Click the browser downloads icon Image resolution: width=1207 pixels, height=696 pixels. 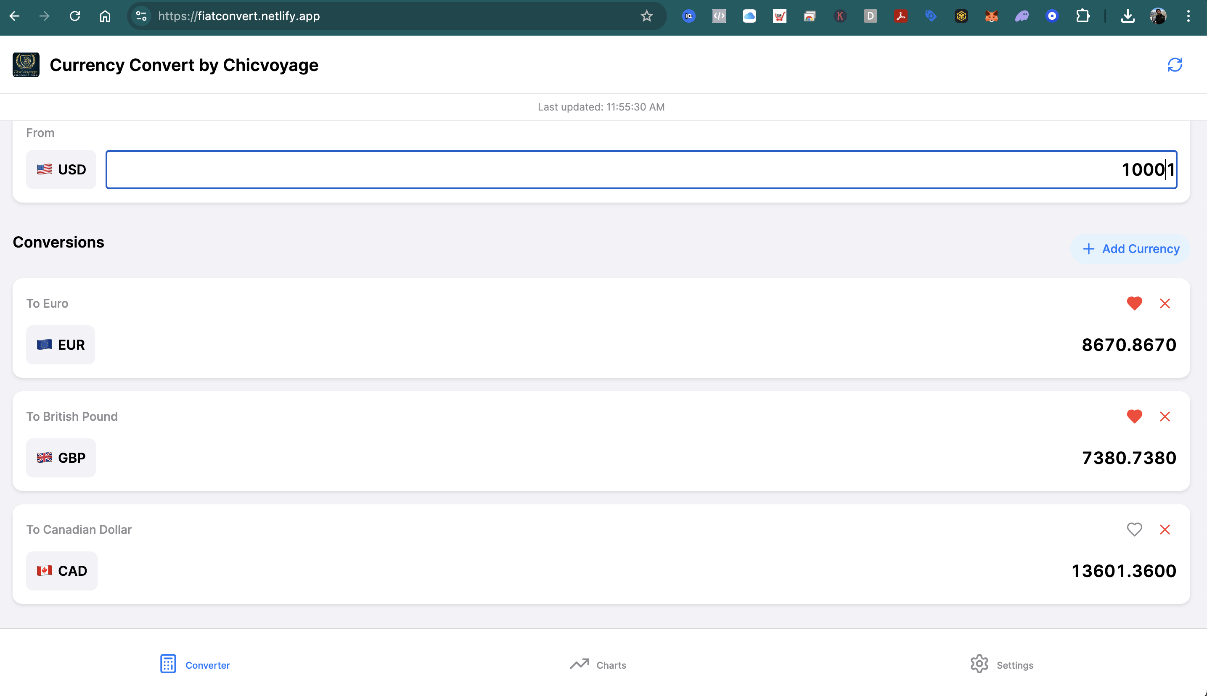point(1128,16)
